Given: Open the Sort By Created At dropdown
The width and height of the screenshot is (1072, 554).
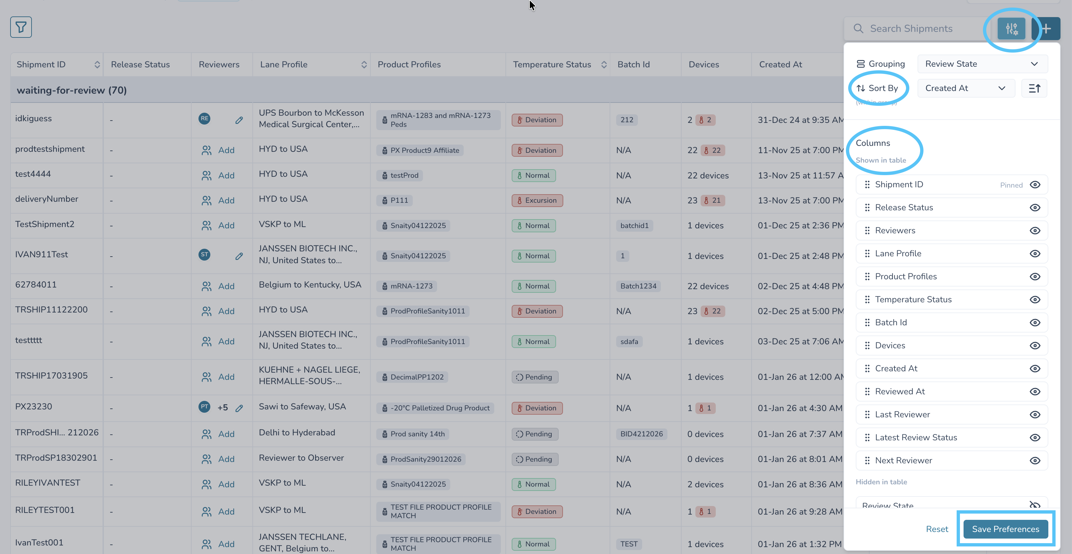Looking at the screenshot, I should coord(966,88).
